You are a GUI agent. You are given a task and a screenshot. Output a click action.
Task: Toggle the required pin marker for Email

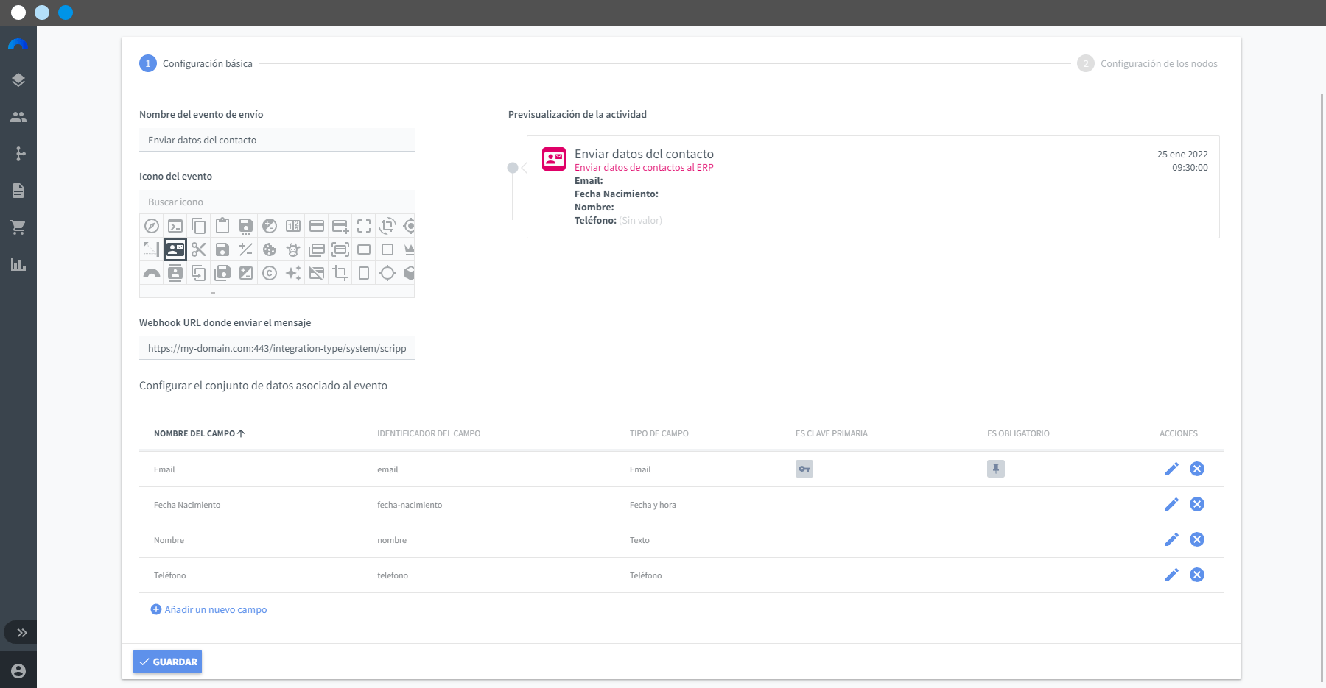coord(996,469)
